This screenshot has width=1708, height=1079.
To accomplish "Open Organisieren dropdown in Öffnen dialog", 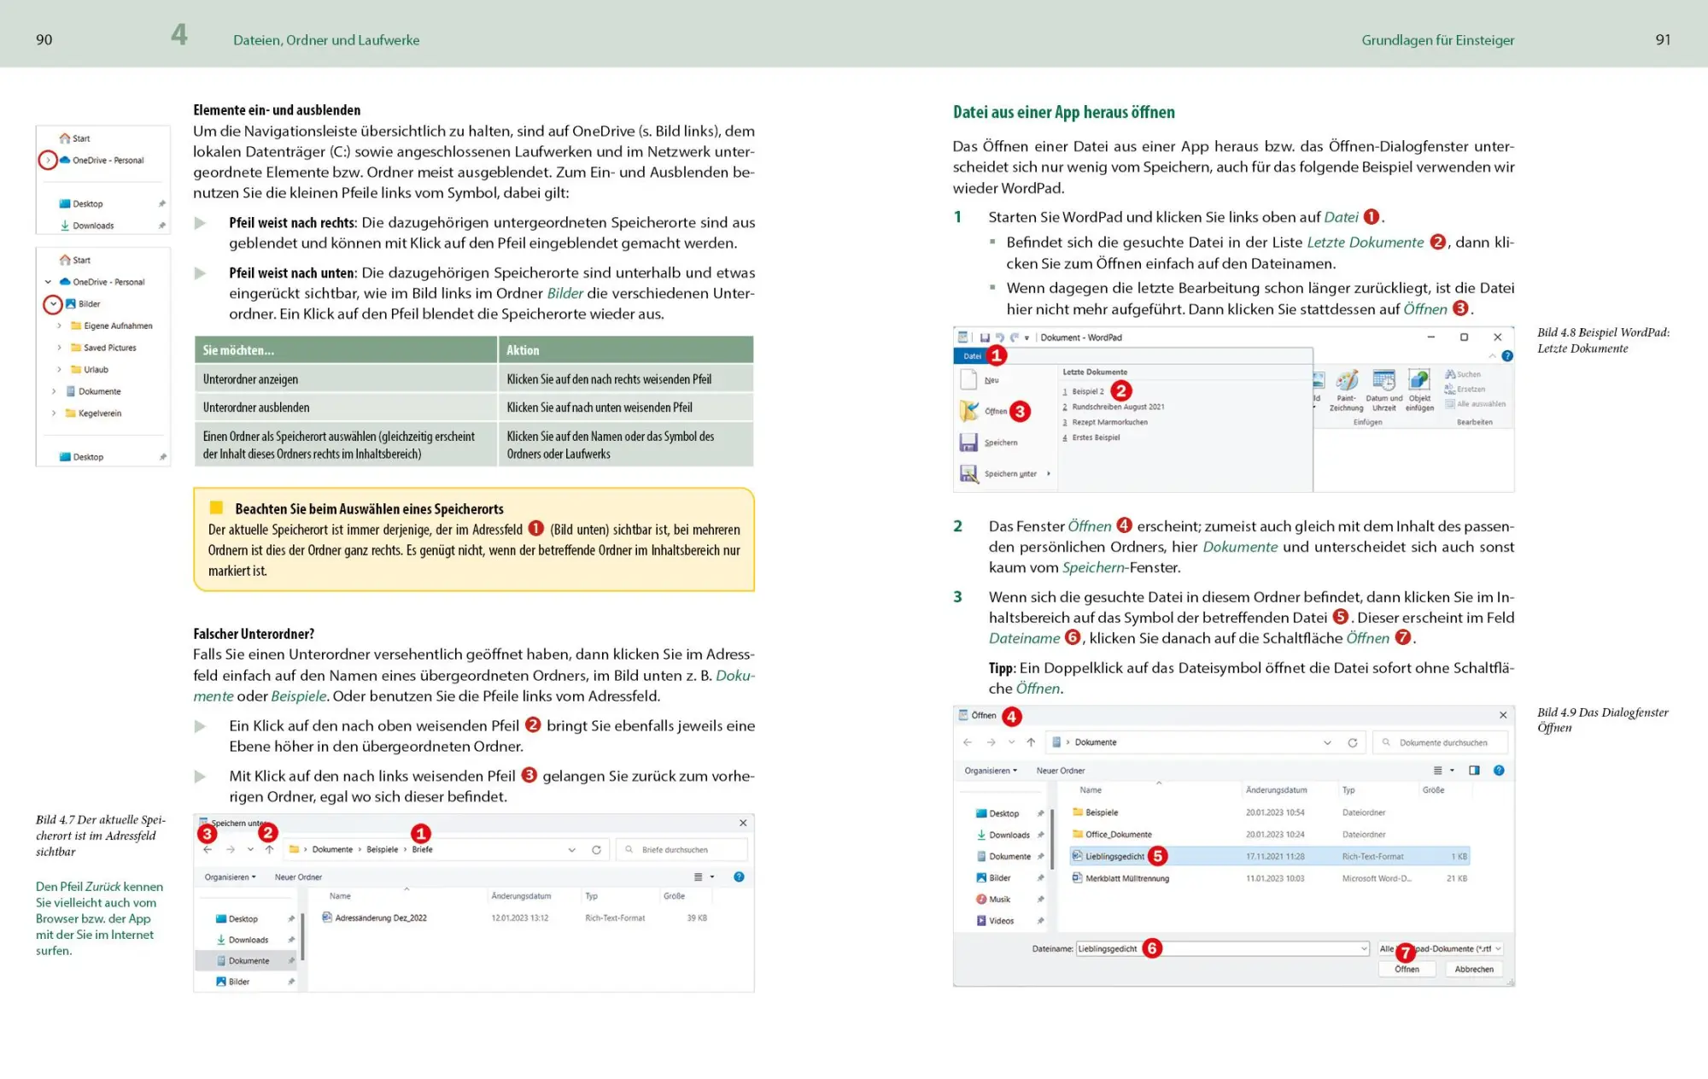I will click(991, 771).
